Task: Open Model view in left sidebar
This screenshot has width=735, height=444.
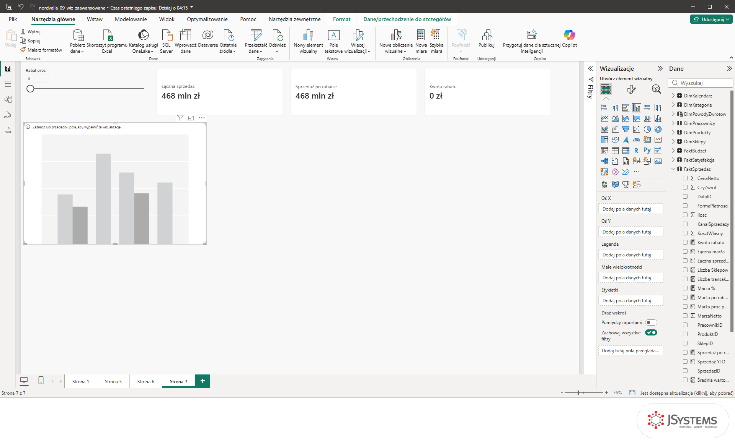Action: (x=8, y=99)
